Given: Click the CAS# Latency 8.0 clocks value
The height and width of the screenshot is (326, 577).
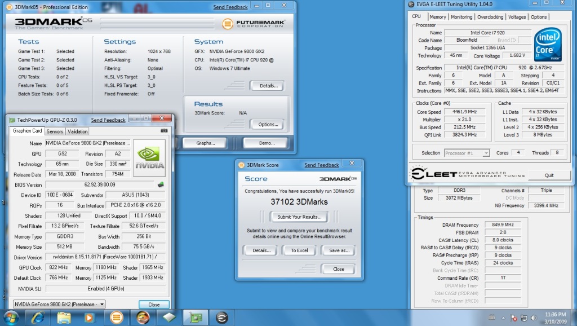Looking at the screenshot, I should (x=503, y=240).
